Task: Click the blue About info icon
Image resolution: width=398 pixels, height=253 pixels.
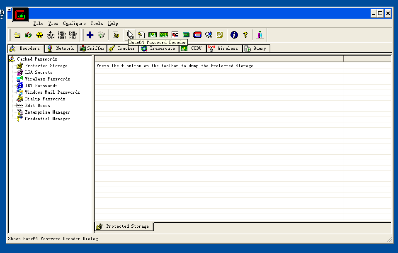Action: [234, 35]
